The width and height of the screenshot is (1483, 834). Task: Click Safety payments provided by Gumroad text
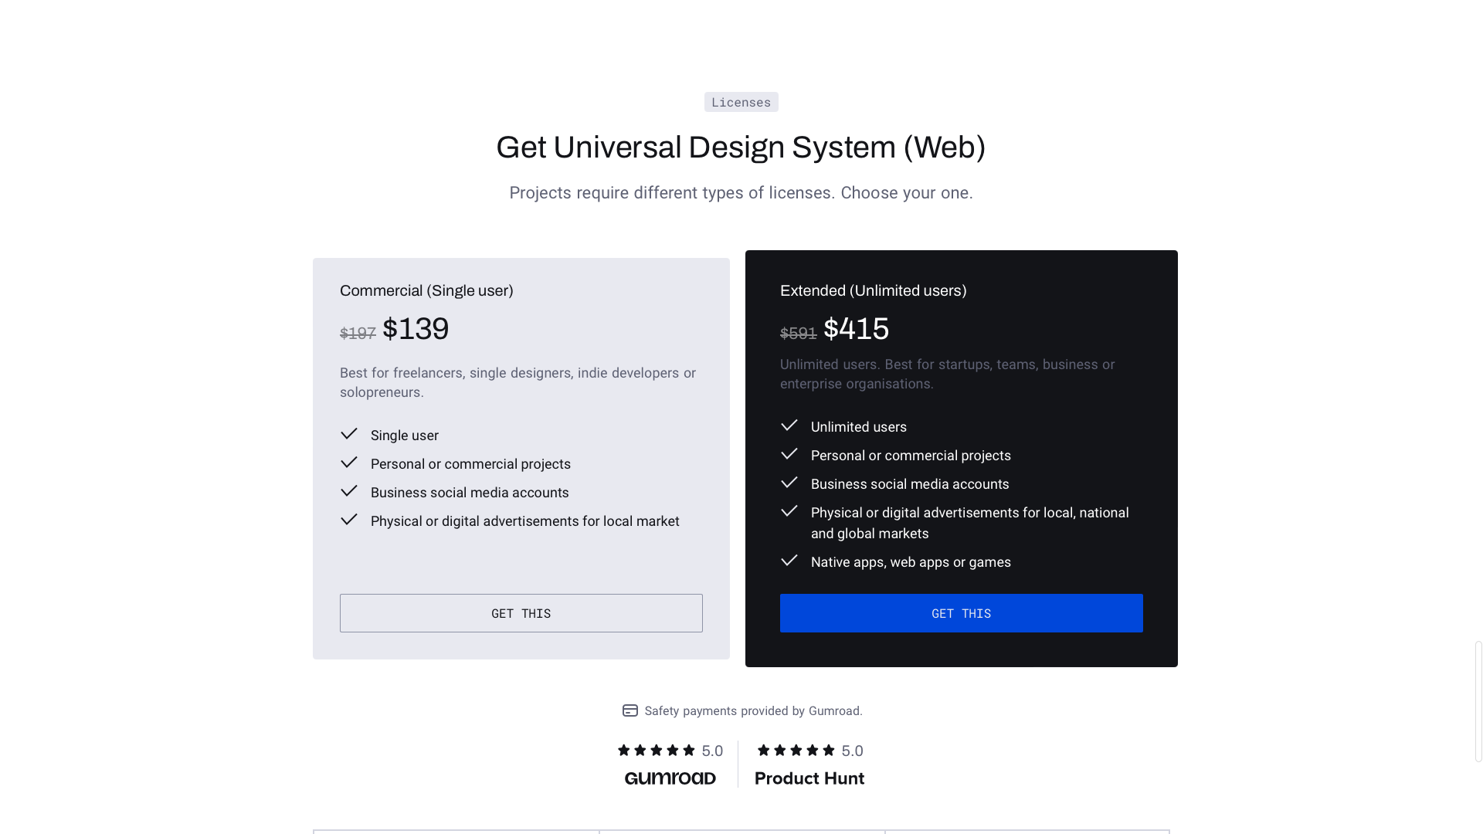coord(754,711)
